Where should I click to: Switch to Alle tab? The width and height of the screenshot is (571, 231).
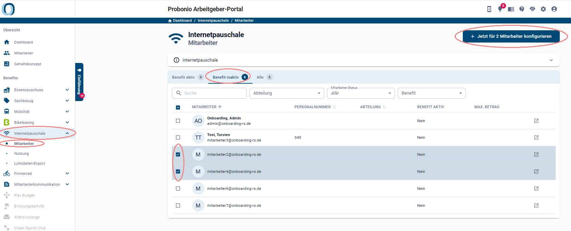pyautogui.click(x=264, y=77)
